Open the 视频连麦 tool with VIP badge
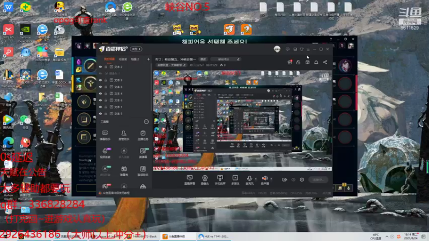The image size is (429, 241). tap(105, 153)
